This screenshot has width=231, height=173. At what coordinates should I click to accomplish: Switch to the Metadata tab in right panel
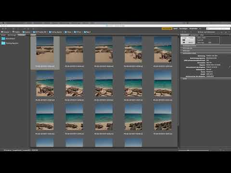tap(185, 35)
